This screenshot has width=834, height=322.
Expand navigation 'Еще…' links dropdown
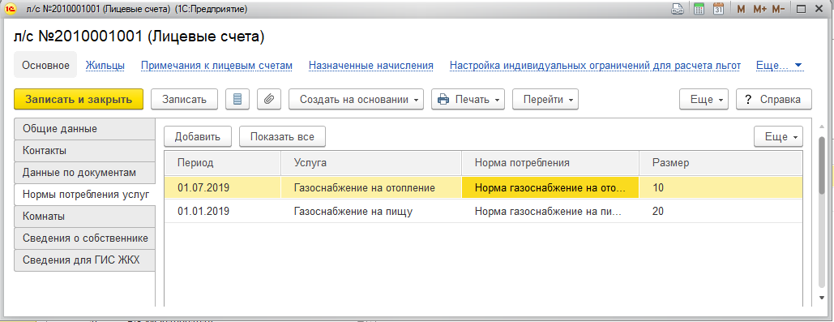click(779, 66)
